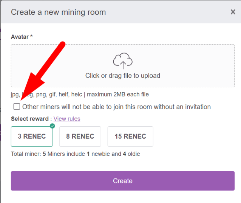The height and width of the screenshot is (203, 241).
Task: Close the mining room dialog
Action: 233,12
